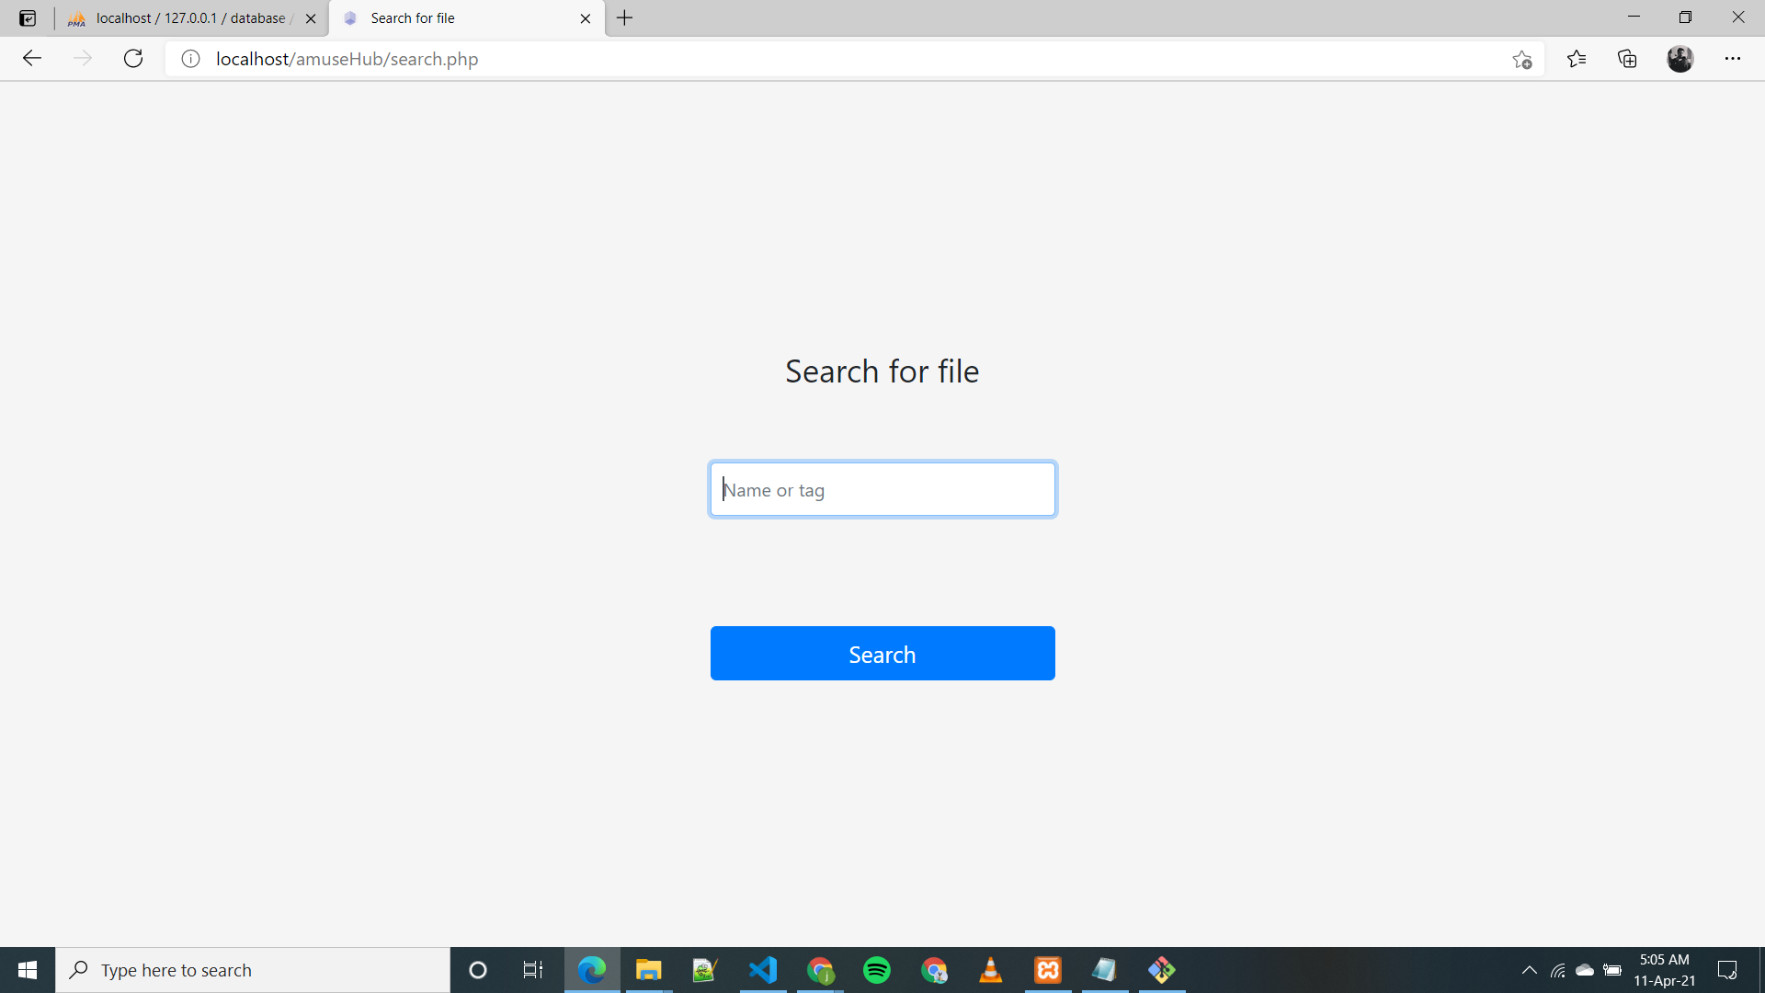
Task: Open the tab actions menu icon
Action: pos(28,18)
